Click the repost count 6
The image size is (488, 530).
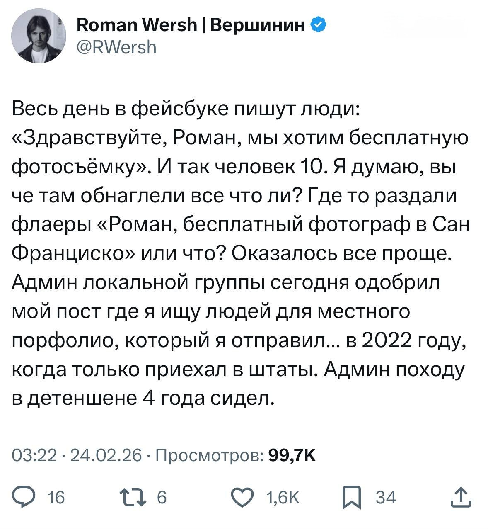click(162, 497)
